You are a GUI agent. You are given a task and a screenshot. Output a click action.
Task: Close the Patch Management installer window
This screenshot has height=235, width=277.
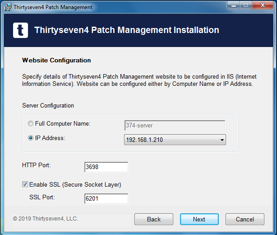tap(263, 5)
